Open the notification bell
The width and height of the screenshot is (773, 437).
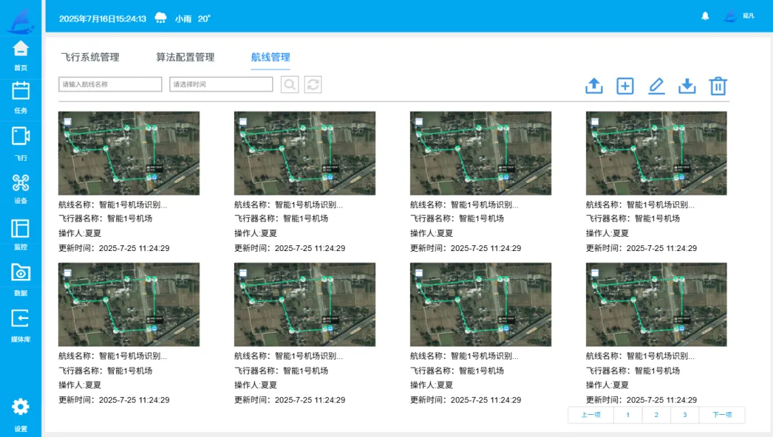[x=705, y=16]
